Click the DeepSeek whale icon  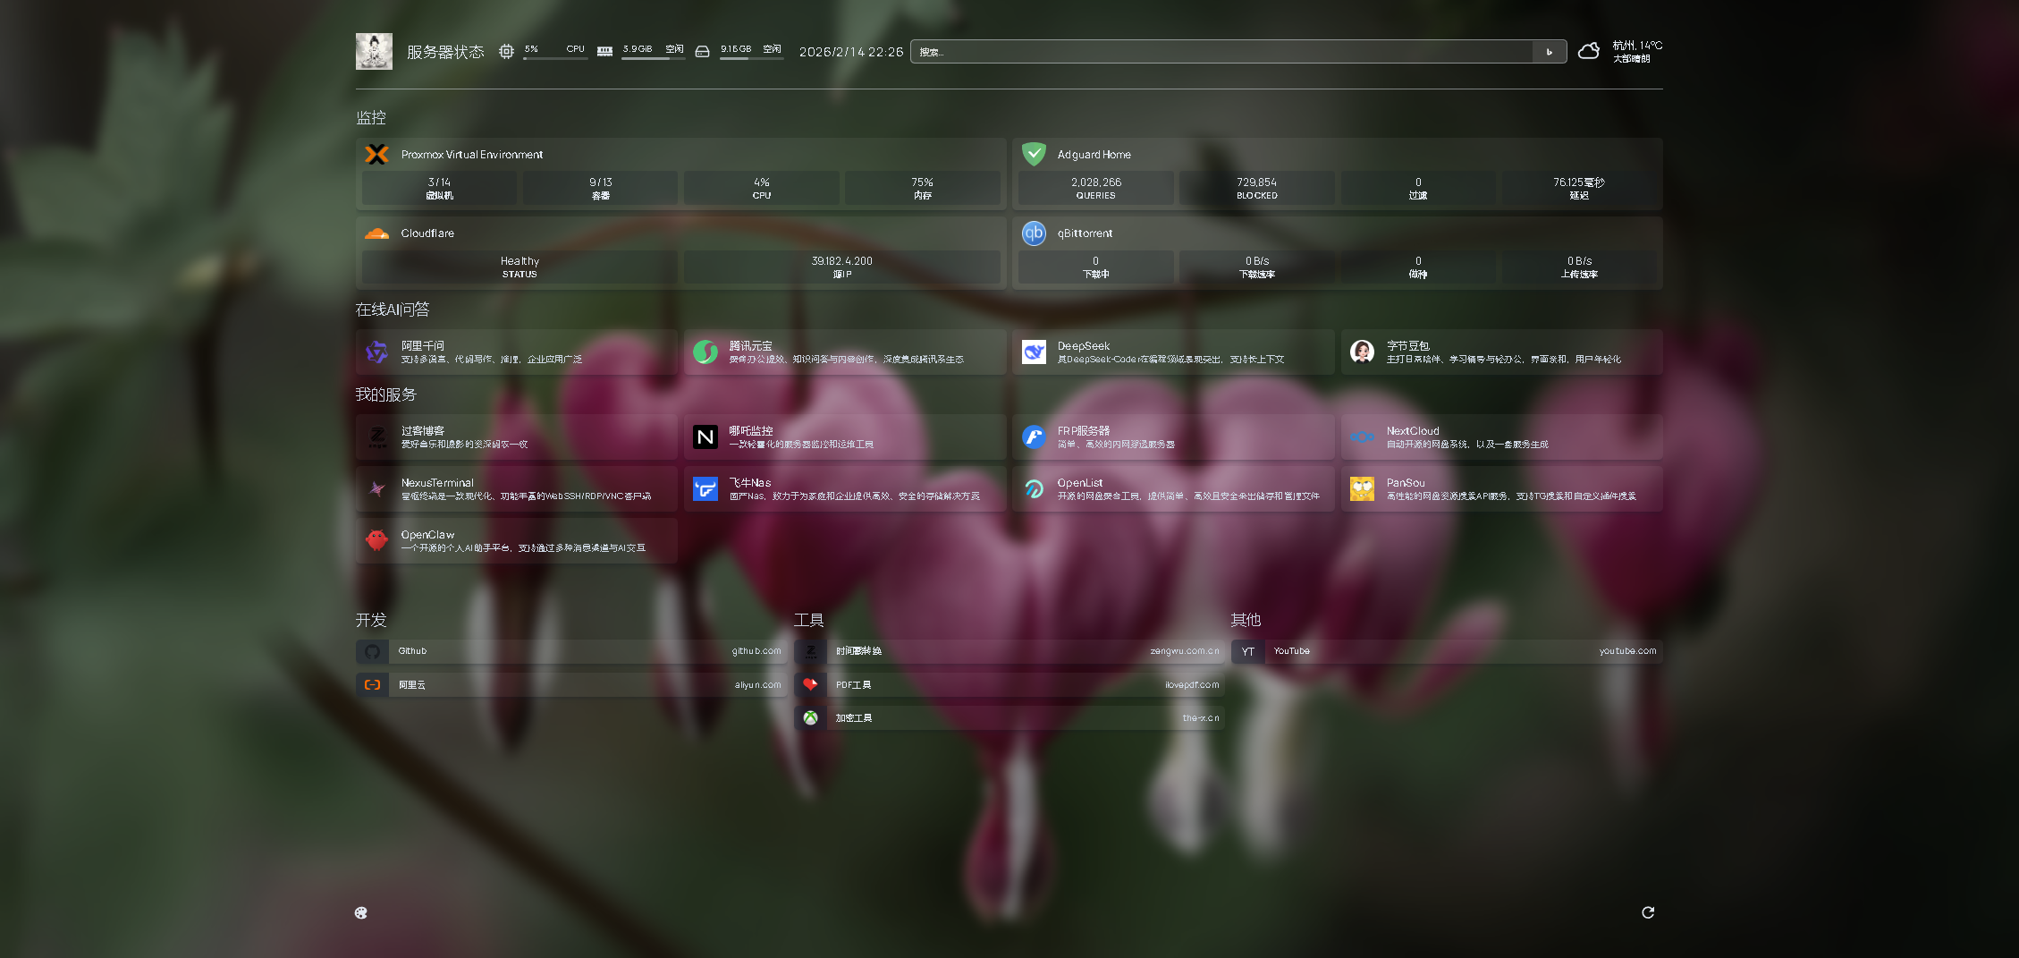click(x=1034, y=352)
